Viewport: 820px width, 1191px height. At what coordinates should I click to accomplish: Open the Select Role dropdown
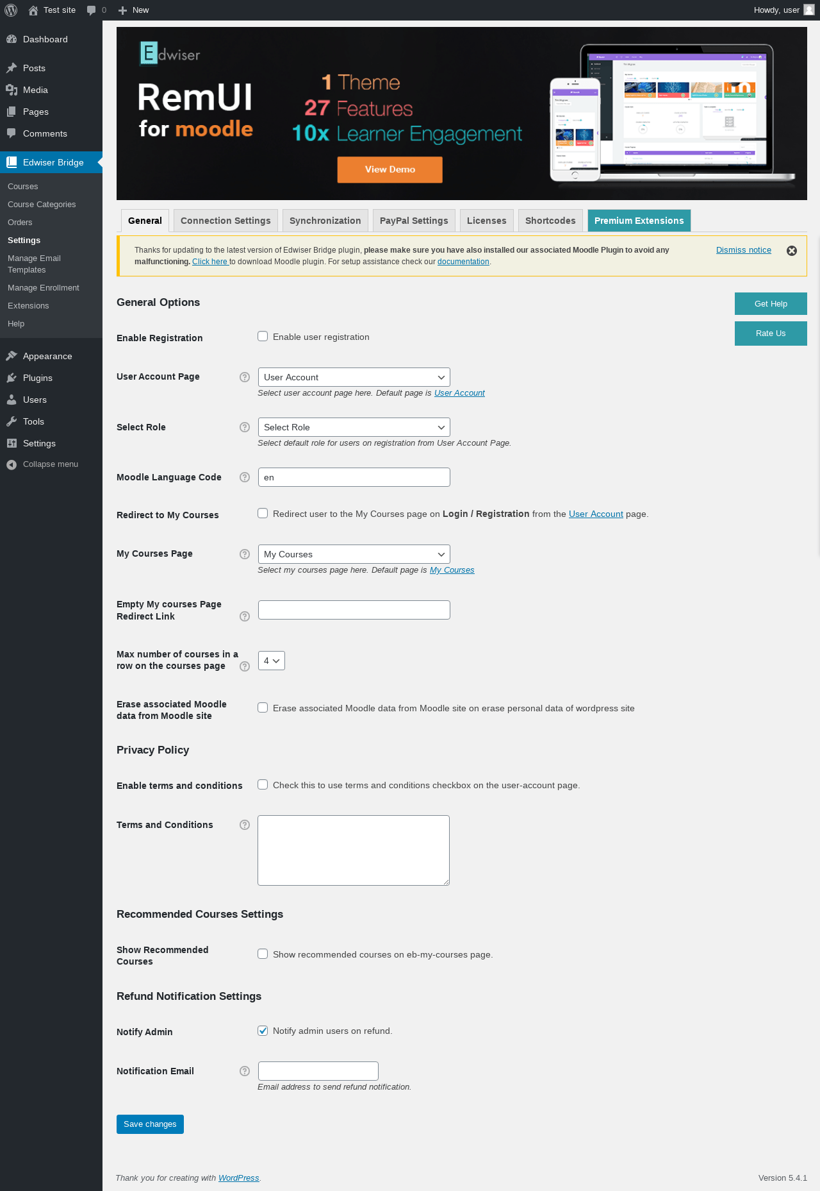(x=354, y=427)
